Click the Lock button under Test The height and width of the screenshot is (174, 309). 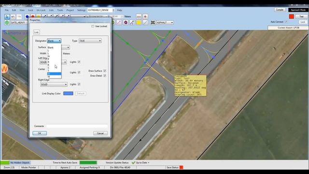[303, 22]
